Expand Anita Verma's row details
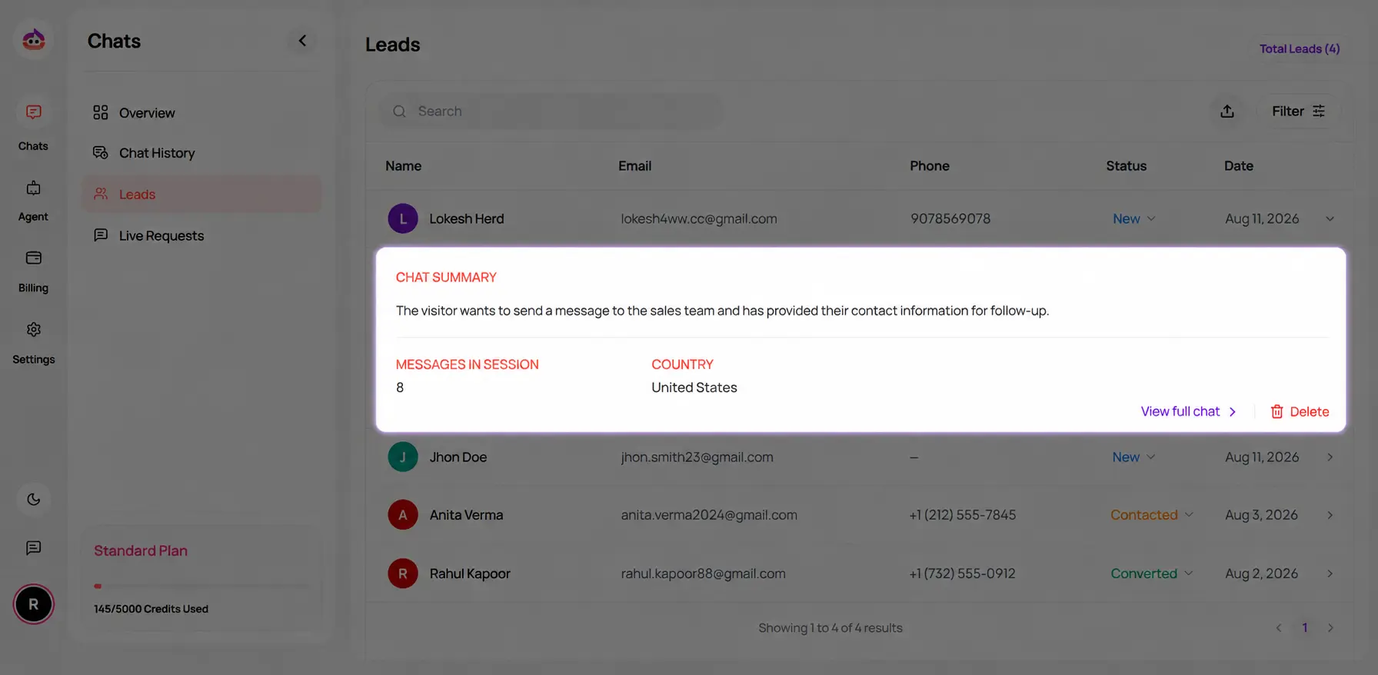Screen dimensions: 1378x675 pos(1330,515)
